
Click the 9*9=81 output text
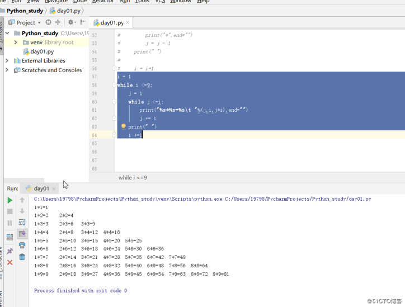(x=221, y=274)
